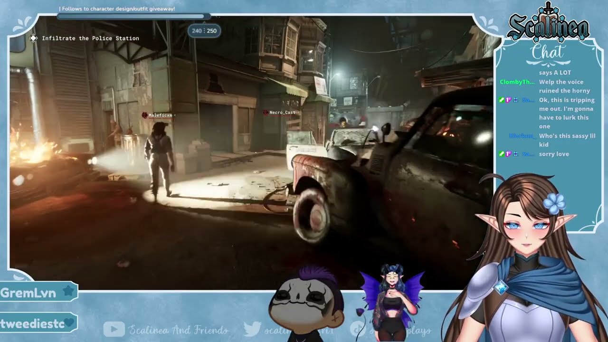Click the YouTube icon in the footer
This screenshot has width=608, height=342.
pos(114,329)
